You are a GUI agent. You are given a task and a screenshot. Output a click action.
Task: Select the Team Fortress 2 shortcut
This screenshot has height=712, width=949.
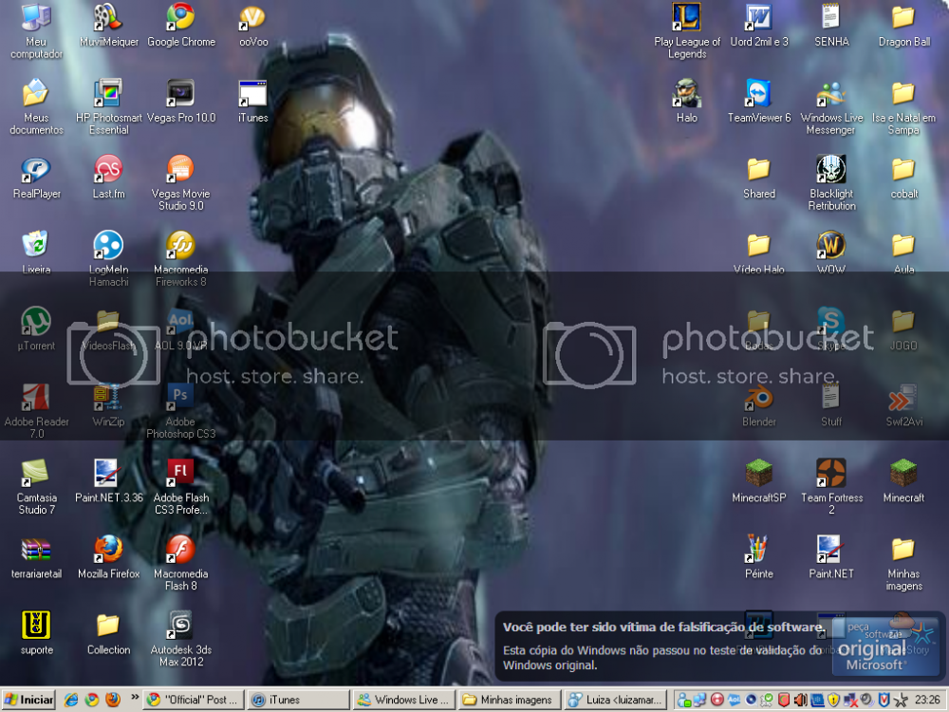[x=831, y=487]
